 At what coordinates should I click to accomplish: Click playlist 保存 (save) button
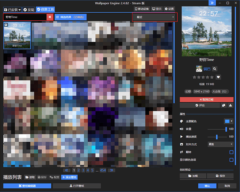point(42,177)
